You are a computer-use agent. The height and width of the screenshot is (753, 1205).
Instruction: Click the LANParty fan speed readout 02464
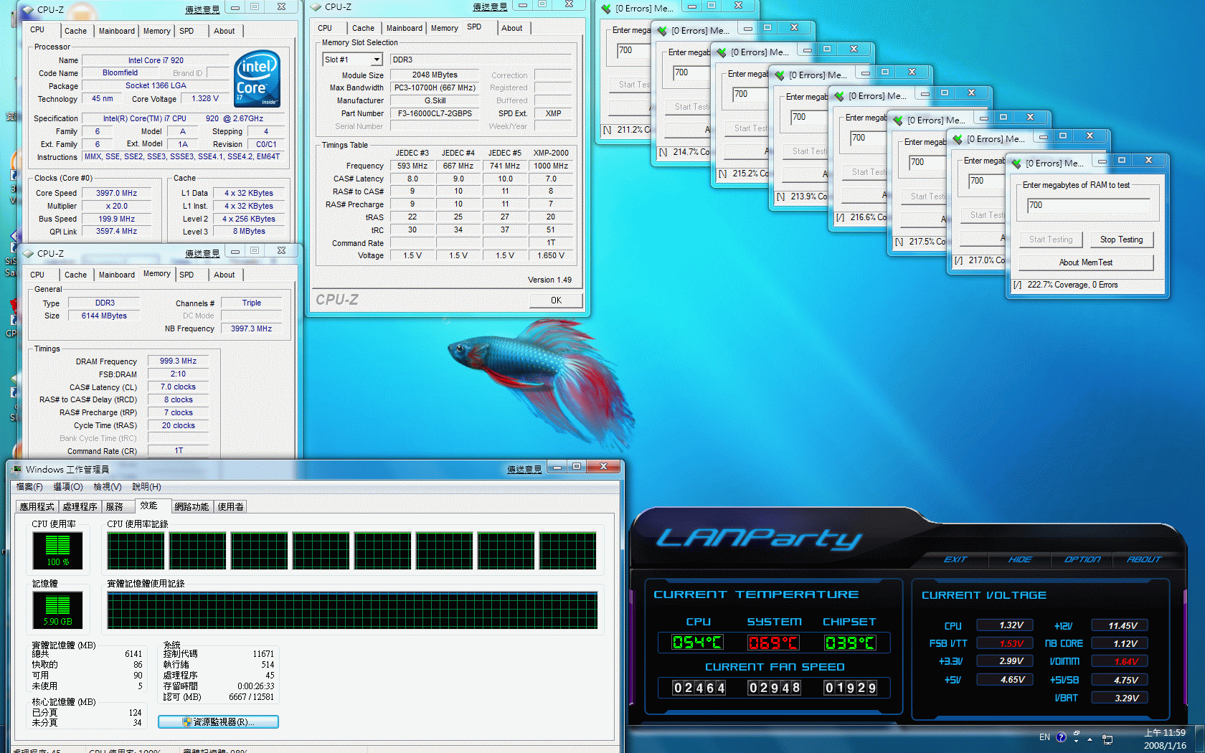699,688
